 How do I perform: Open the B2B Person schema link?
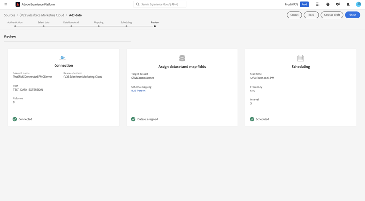click(x=138, y=91)
